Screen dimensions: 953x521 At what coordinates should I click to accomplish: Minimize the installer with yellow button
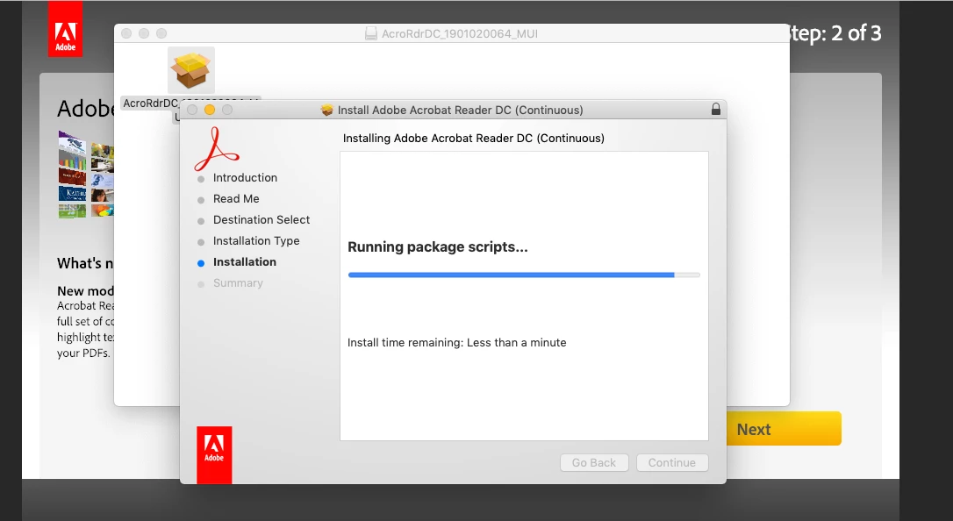[210, 110]
